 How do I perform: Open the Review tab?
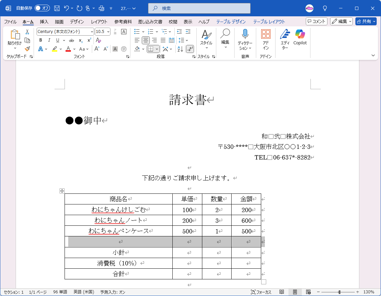[173, 22]
